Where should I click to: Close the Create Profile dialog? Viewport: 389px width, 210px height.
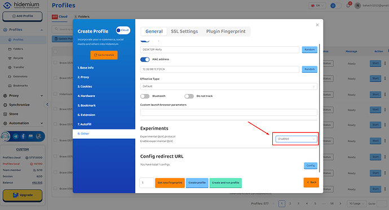click(x=317, y=25)
